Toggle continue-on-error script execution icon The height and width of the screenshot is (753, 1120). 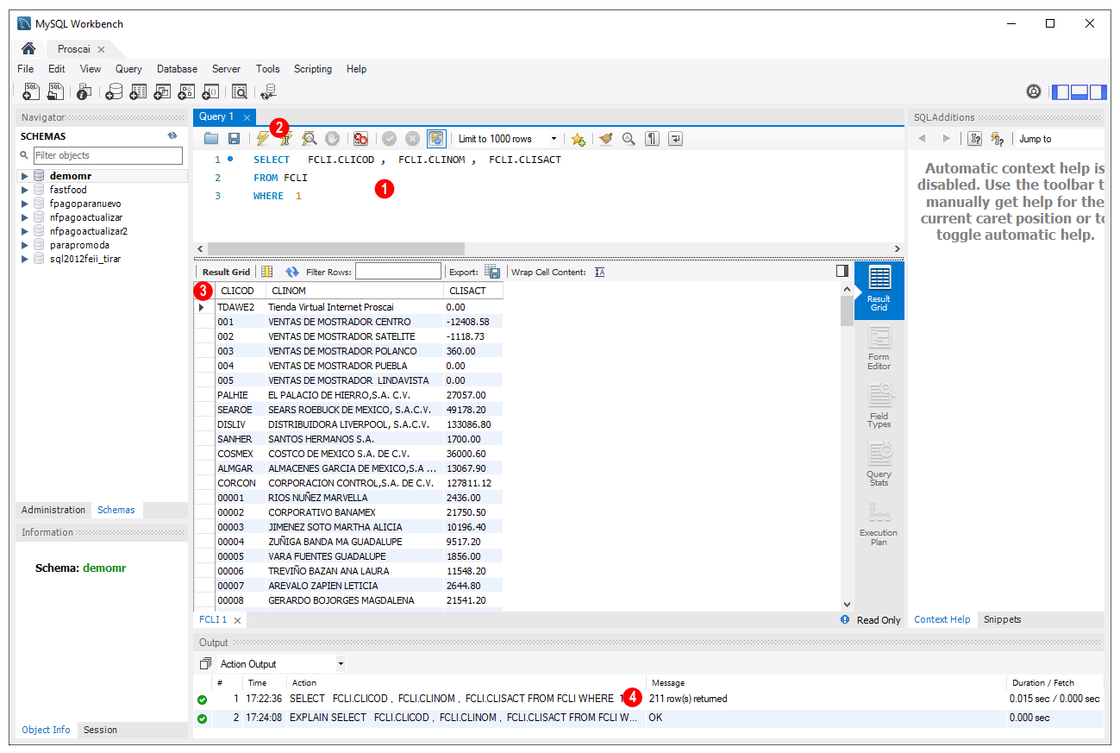(360, 138)
